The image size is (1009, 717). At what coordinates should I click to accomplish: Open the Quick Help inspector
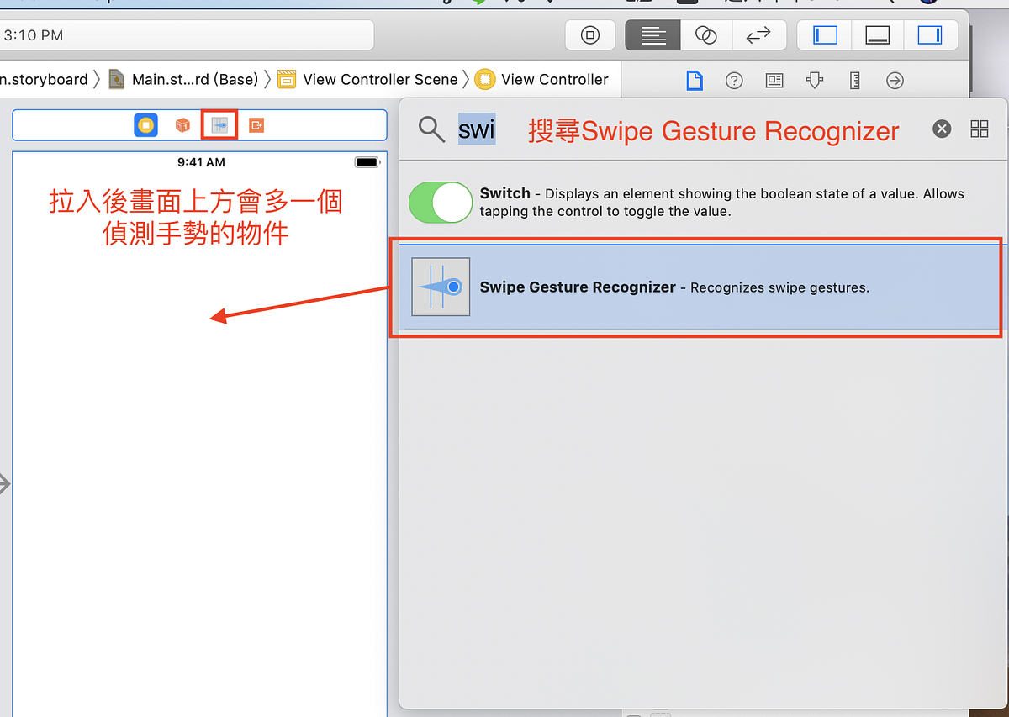(734, 79)
